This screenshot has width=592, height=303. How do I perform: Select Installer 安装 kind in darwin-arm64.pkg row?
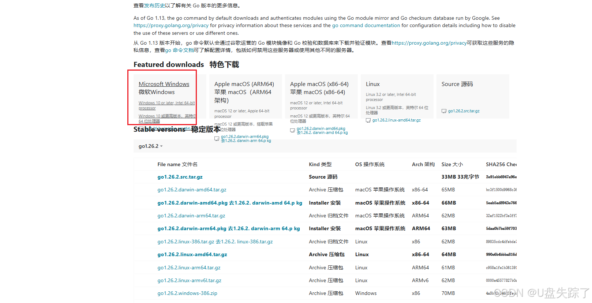coord(325,228)
